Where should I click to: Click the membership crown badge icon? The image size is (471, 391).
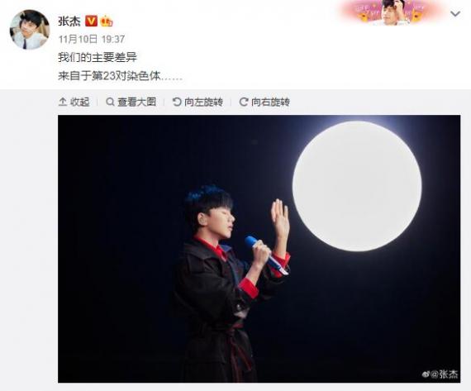click(106, 21)
